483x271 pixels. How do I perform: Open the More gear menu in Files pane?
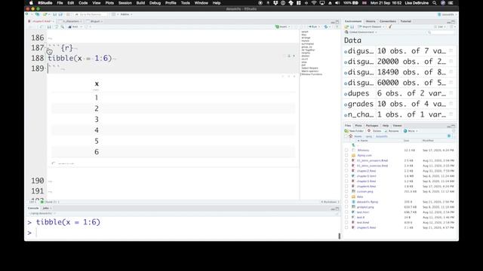(411, 131)
